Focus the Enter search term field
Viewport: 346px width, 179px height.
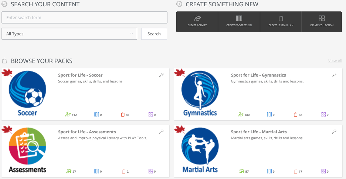point(85,17)
